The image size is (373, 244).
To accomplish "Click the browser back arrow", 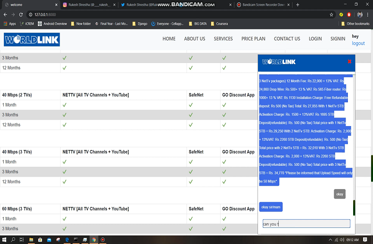I will 5,15.
